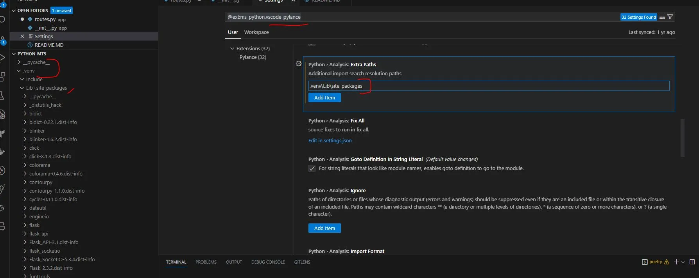Open the PROBLEMS panel tab
This screenshot has height=278, width=699.
click(x=206, y=262)
